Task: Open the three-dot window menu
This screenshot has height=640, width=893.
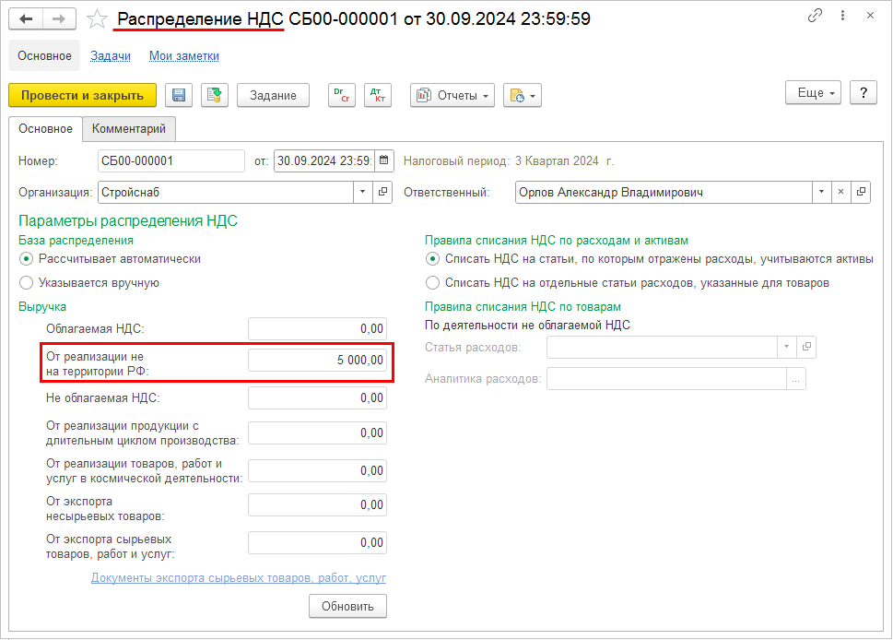Action: coord(842,16)
